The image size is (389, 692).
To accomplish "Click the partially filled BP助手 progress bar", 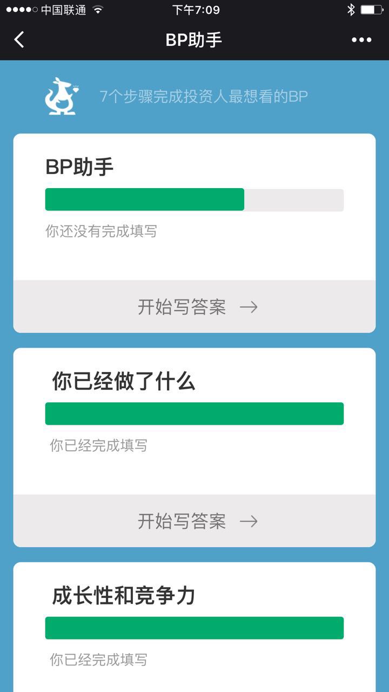I will point(194,199).
